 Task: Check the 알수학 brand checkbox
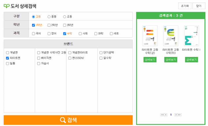tap(101, 58)
